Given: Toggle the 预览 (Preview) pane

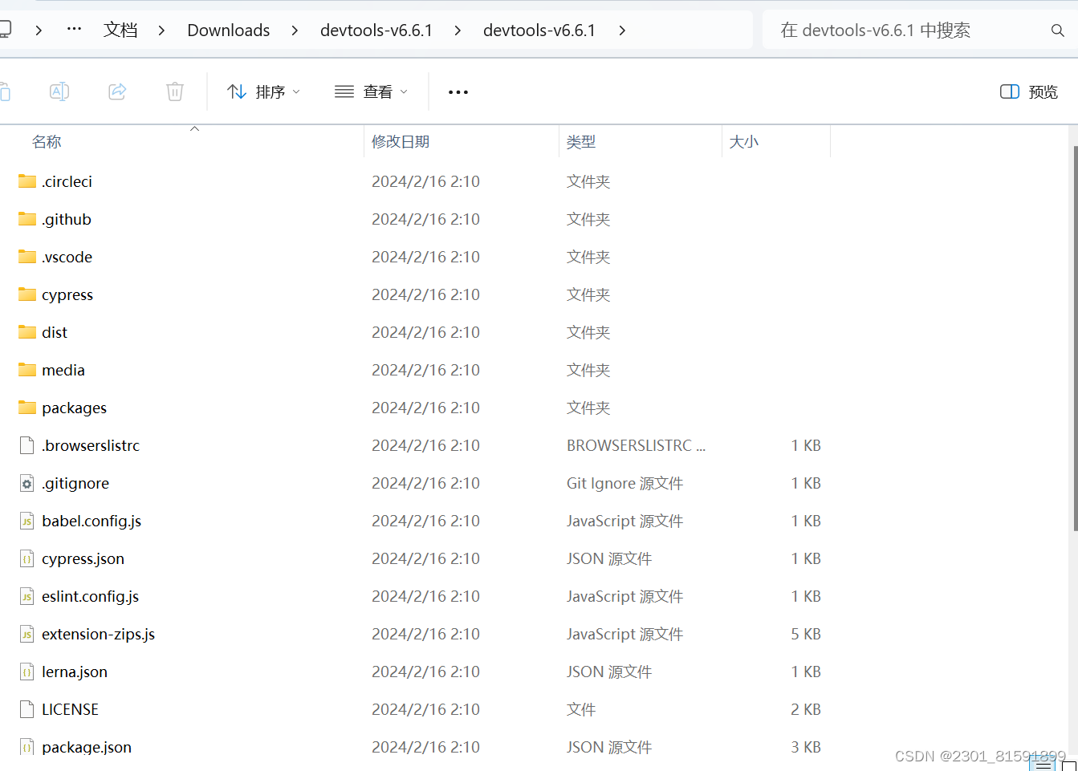Looking at the screenshot, I should [x=1028, y=91].
